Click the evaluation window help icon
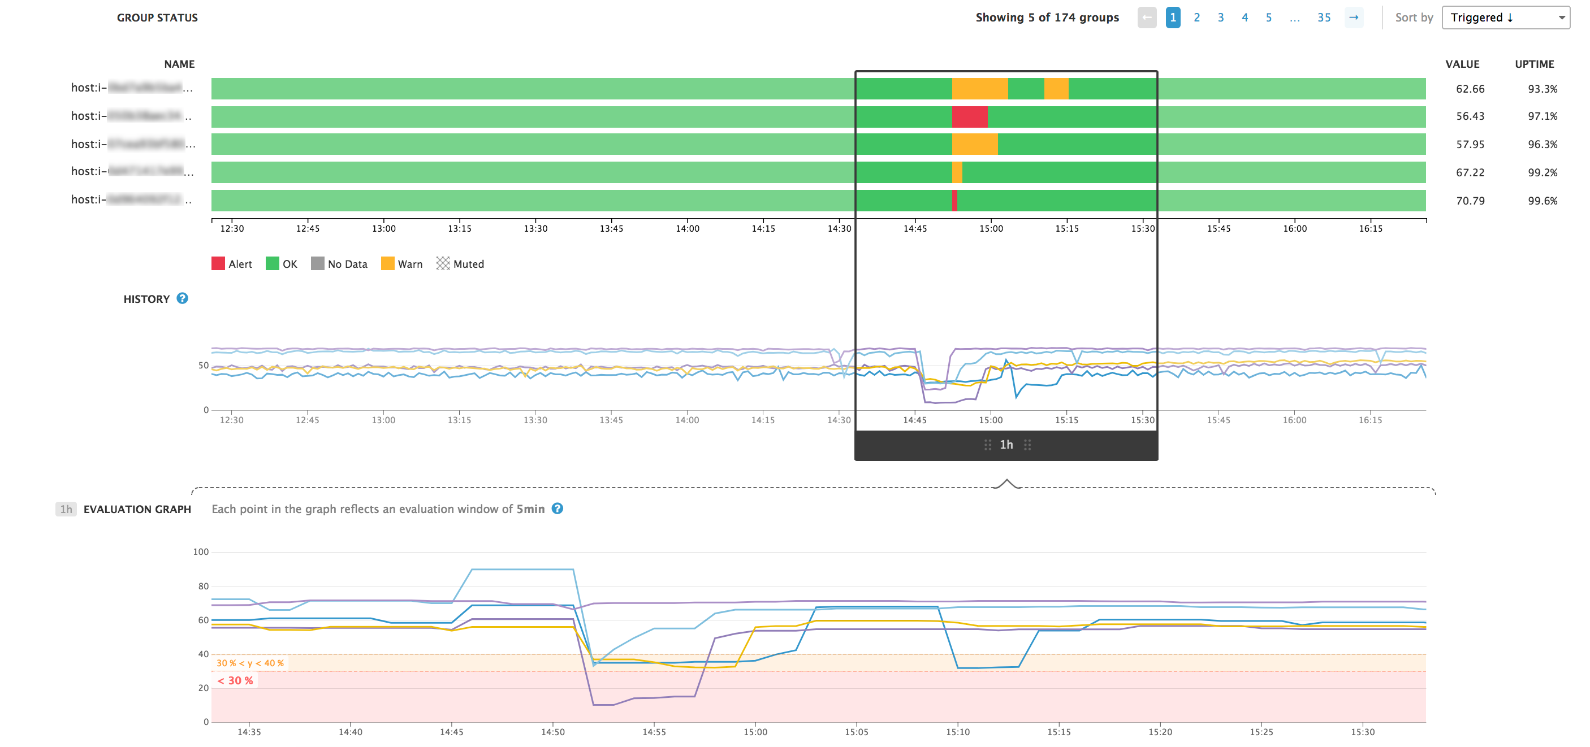The image size is (1590, 747). point(558,509)
